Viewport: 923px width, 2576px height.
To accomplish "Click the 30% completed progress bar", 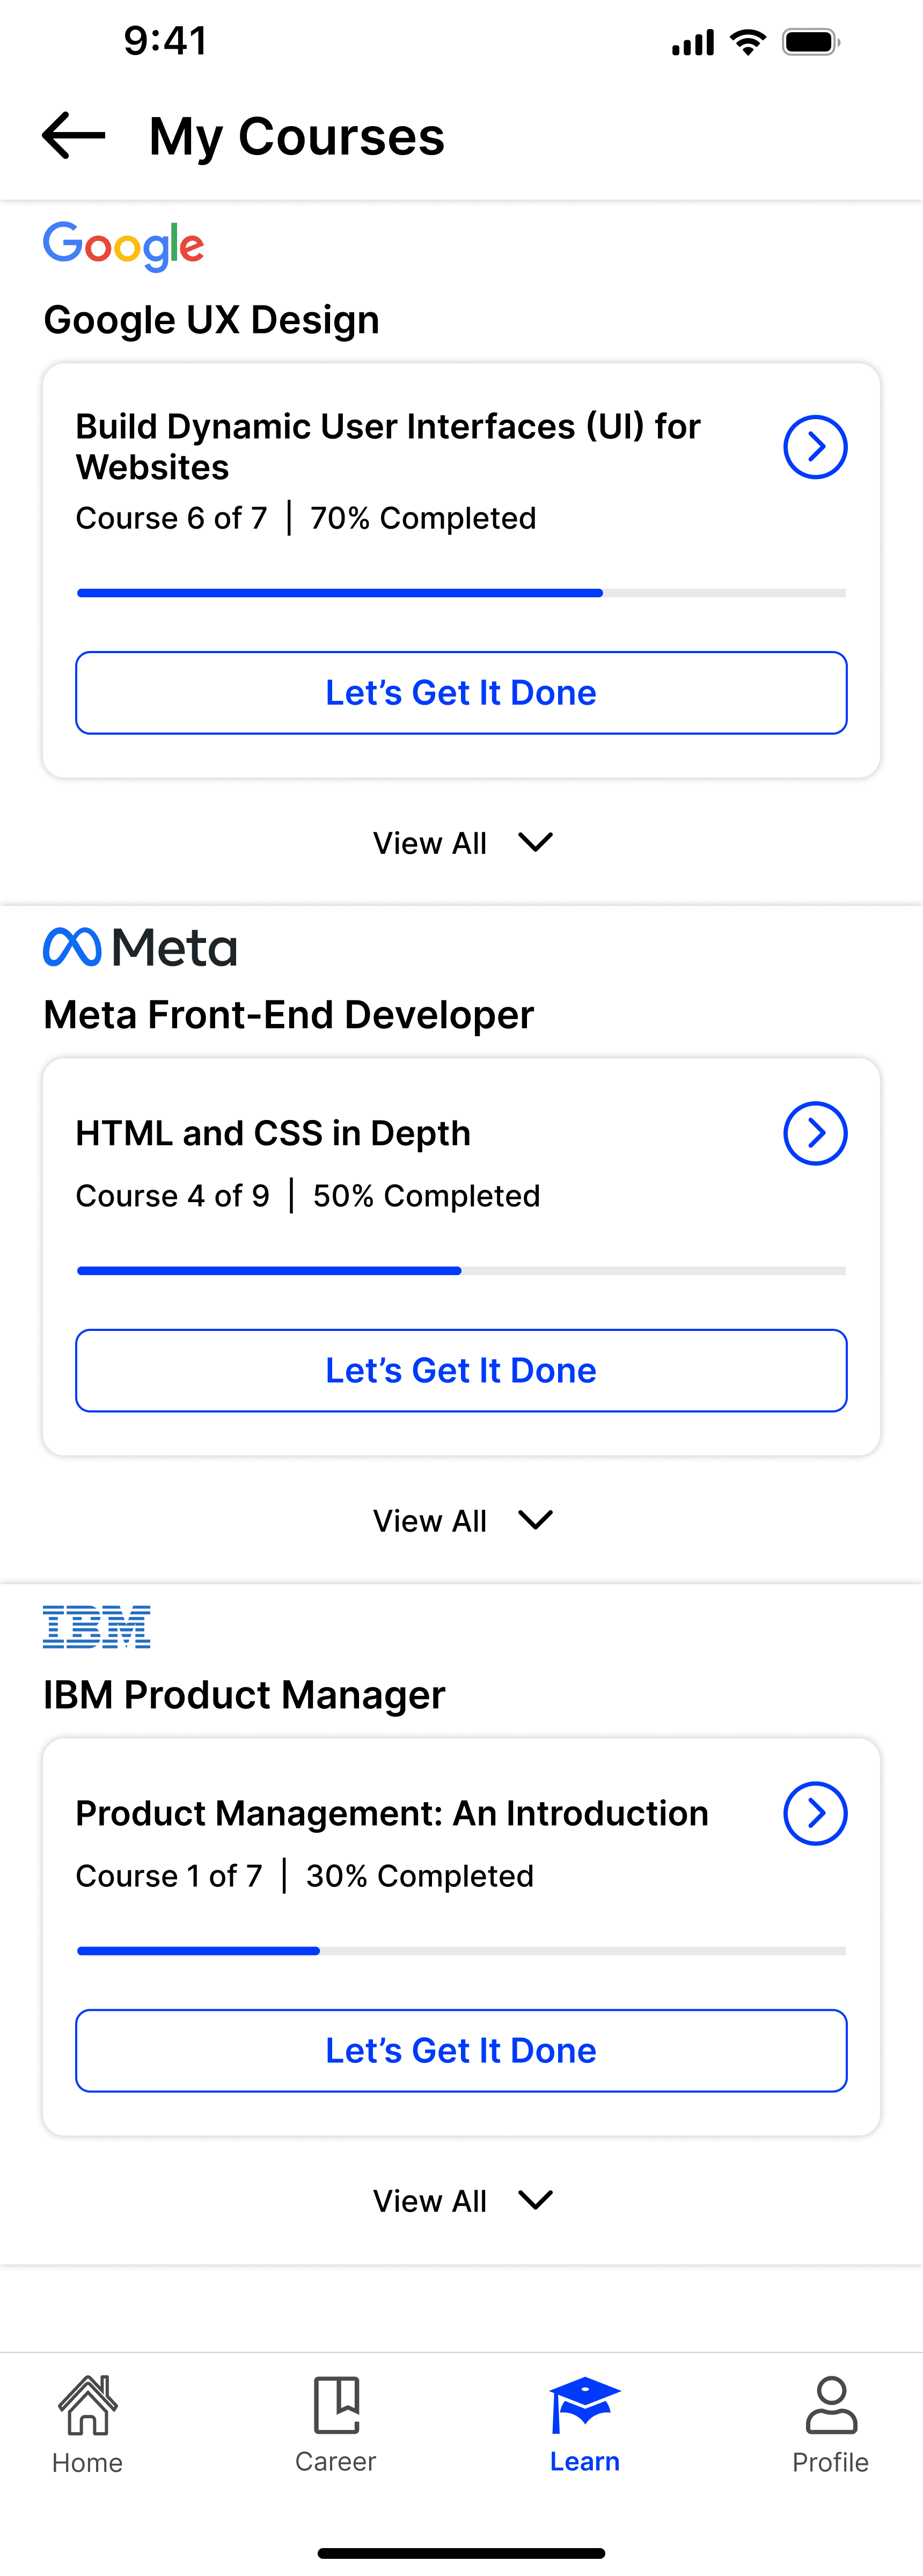I will click(461, 1951).
